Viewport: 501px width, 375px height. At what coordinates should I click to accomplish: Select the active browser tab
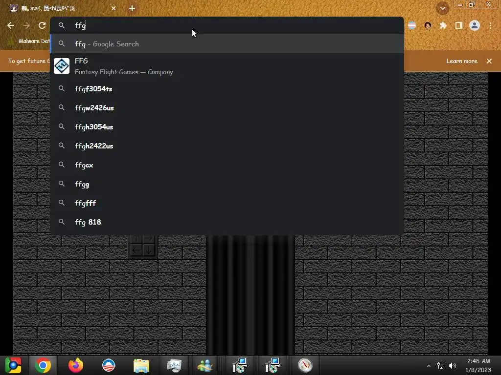click(x=62, y=8)
